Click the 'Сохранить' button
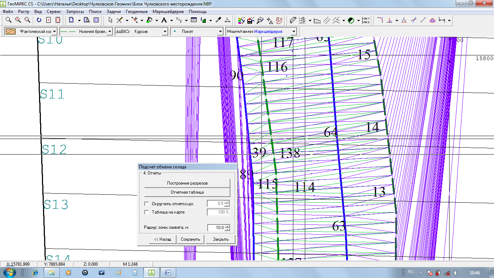This screenshot has height=278, width=494. coord(191,239)
